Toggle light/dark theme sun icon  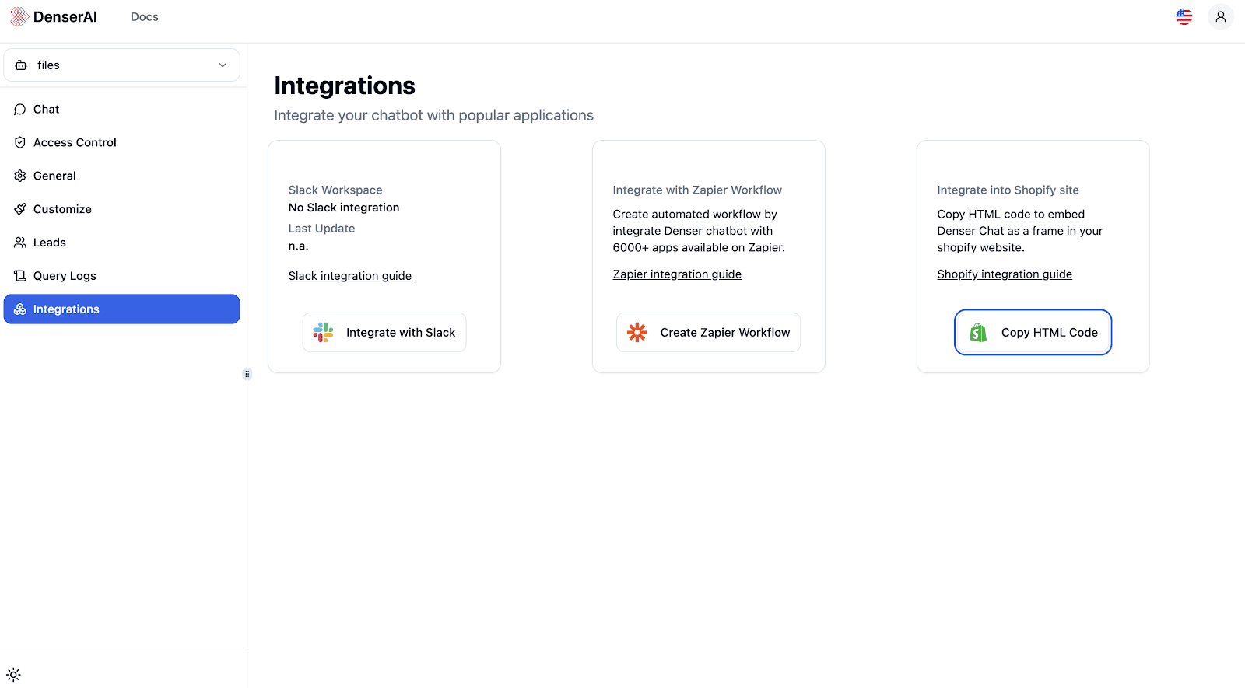13,675
